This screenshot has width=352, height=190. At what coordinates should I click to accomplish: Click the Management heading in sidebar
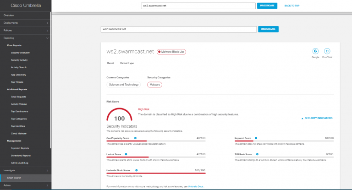pos(14,141)
